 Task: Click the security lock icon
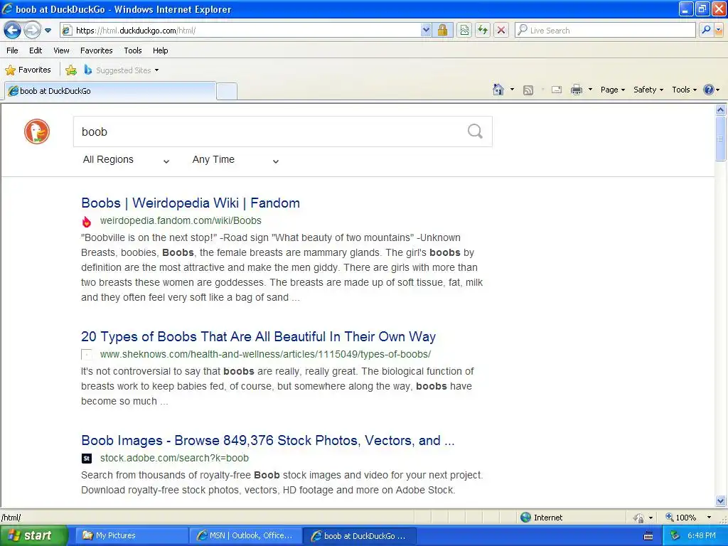click(442, 31)
